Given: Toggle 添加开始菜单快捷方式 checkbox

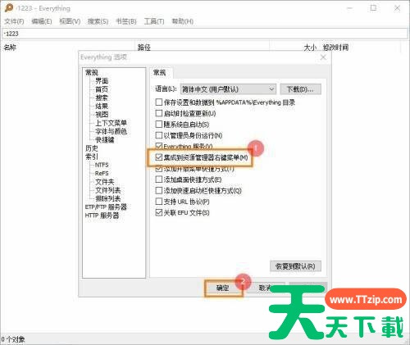Looking at the screenshot, I should point(159,169).
